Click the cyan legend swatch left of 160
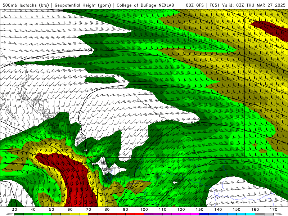Screen dimensions: 288x216 [x=251, y=214]
